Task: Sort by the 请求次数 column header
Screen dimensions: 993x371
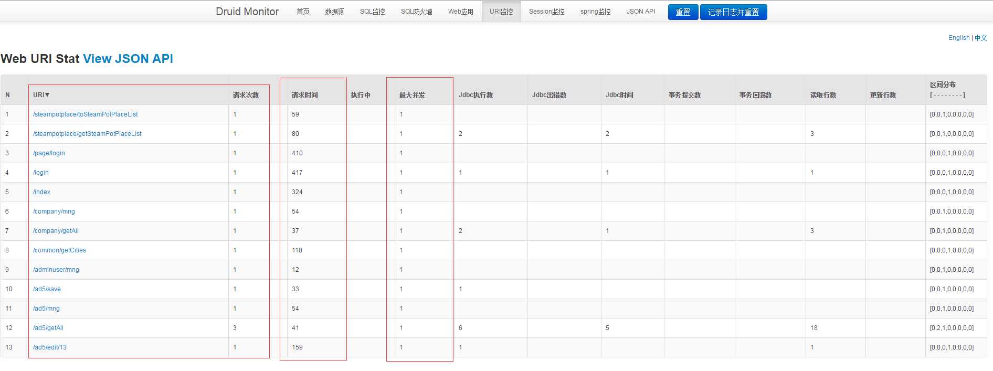Action: click(246, 95)
